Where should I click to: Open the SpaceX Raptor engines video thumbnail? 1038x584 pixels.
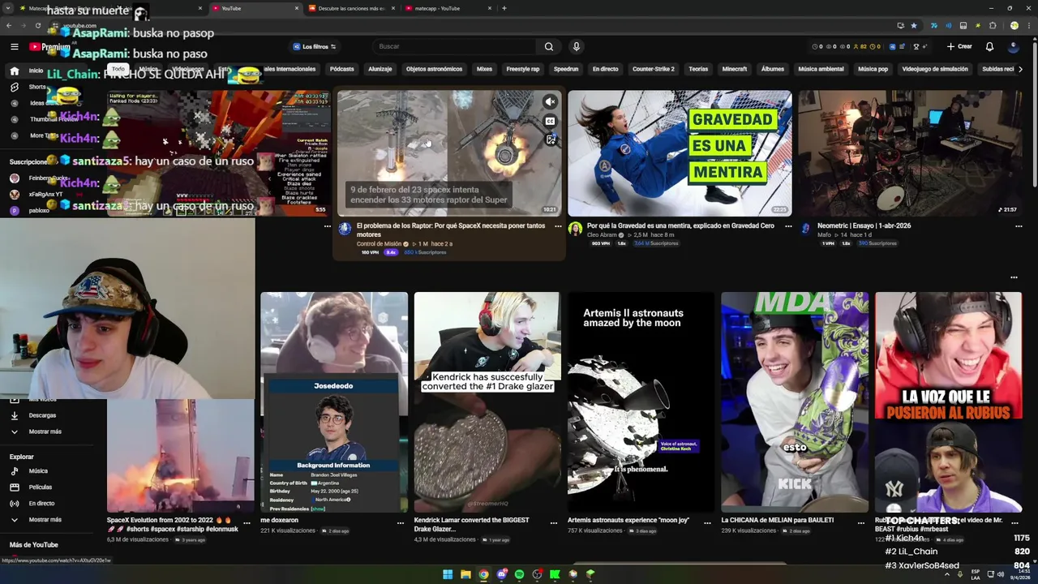pos(449,152)
